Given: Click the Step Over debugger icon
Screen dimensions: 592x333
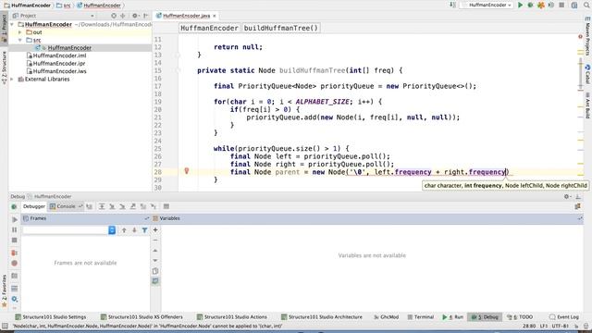Looking at the screenshot, I should [x=102, y=206].
